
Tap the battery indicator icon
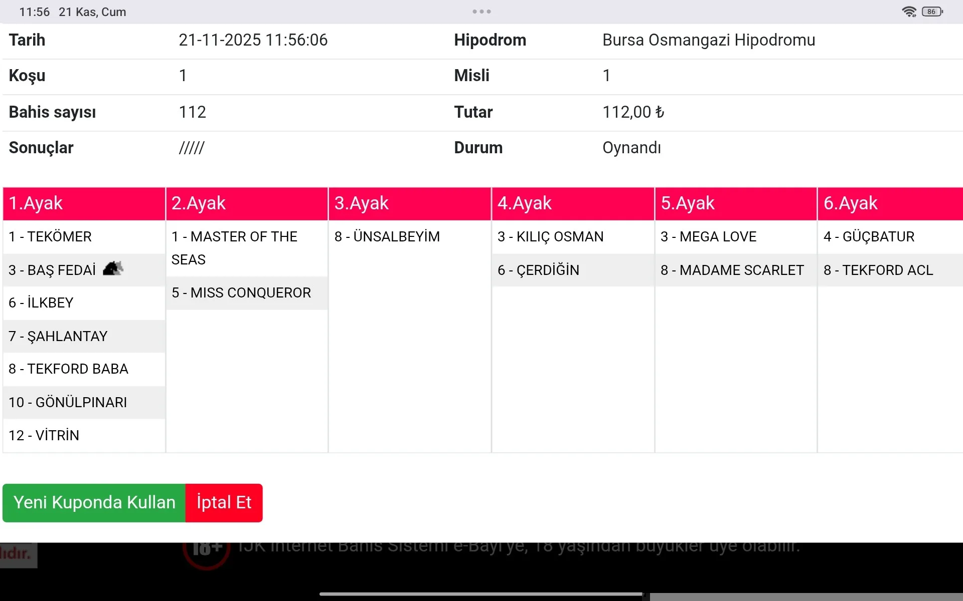932,12
